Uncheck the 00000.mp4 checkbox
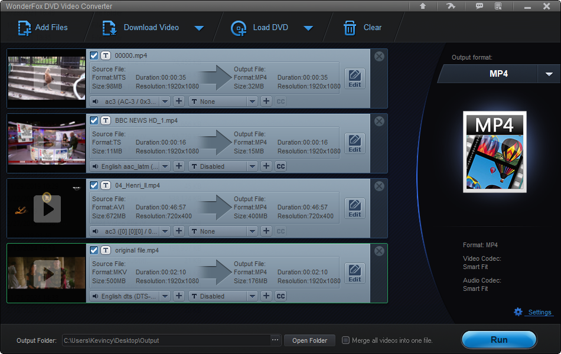The width and height of the screenshot is (561, 354). click(94, 55)
